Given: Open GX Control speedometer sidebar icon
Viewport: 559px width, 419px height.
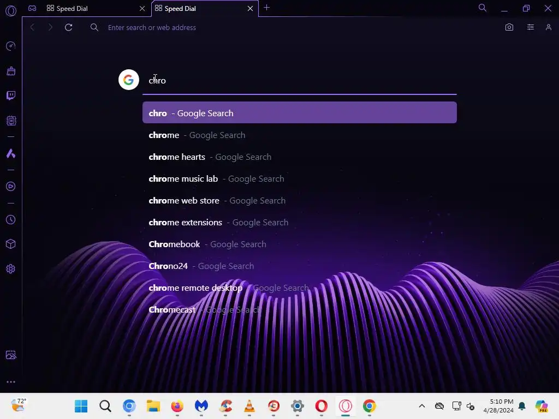Looking at the screenshot, I should coord(11,46).
